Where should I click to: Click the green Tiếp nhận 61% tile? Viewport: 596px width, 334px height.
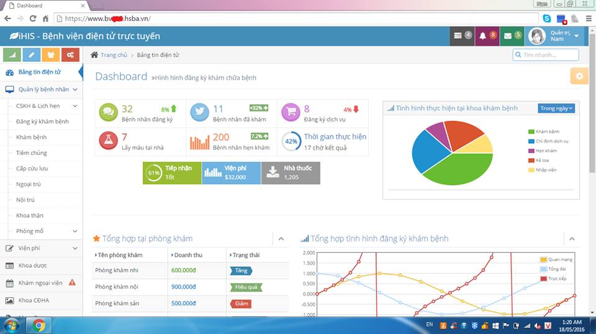(172, 173)
